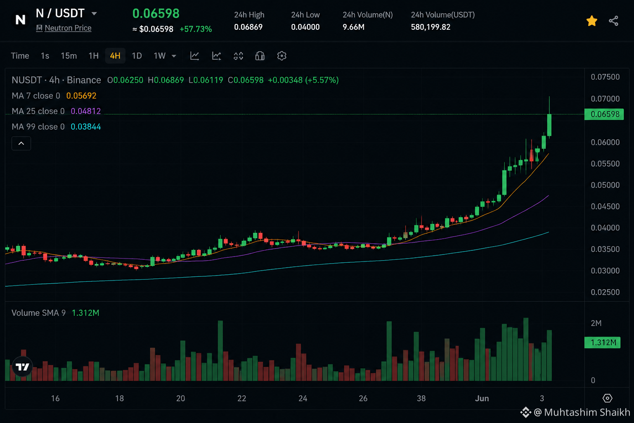Click the MA 25 close indicator label

(x=38, y=111)
